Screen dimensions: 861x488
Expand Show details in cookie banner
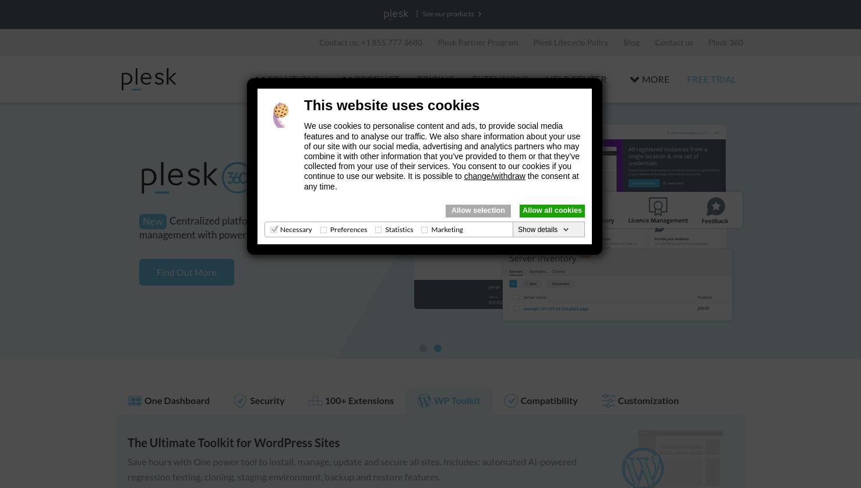543,230
